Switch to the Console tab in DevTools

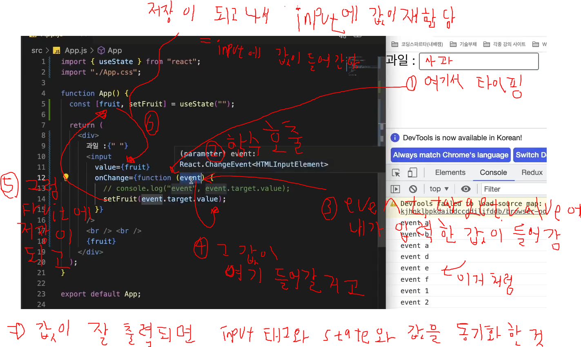[493, 172]
